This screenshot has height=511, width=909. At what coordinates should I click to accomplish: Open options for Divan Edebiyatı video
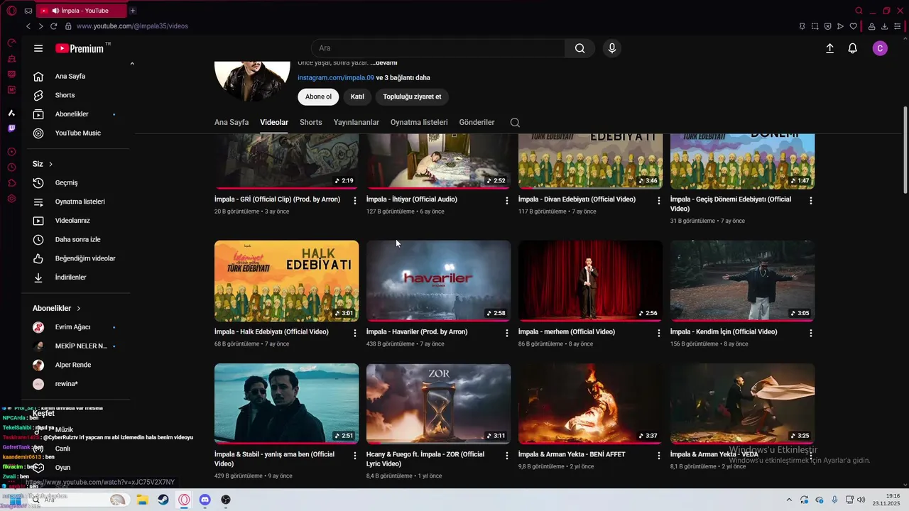(659, 201)
